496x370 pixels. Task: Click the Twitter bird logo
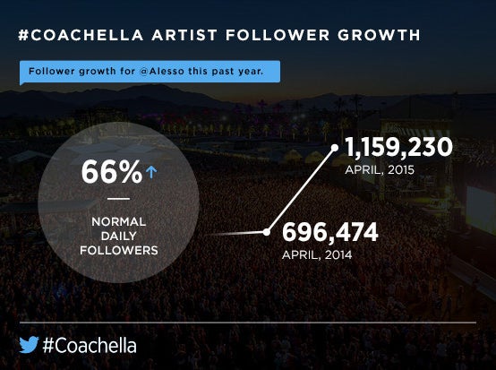point(29,345)
